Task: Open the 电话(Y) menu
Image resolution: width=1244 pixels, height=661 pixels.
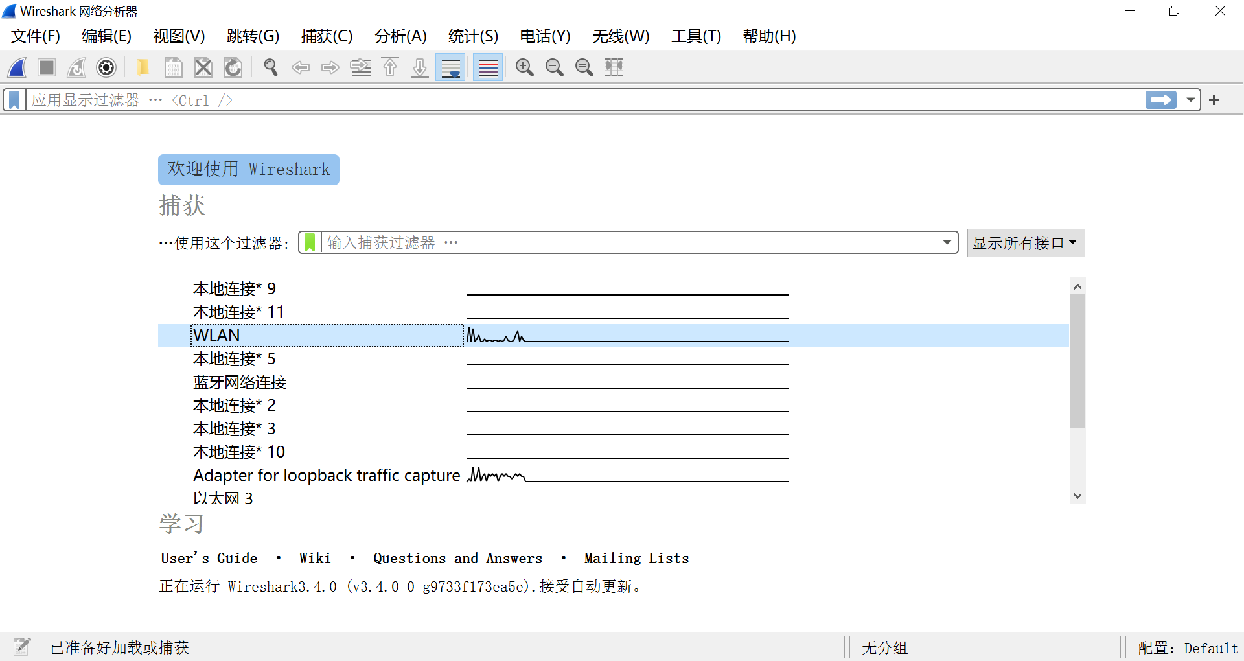Action: [x=546, y=36]
